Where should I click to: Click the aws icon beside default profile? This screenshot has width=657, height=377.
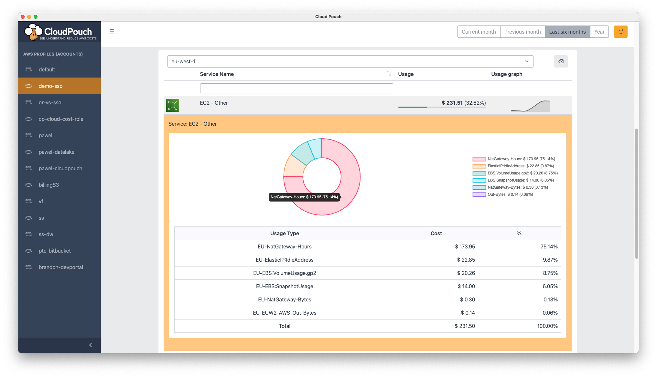pyautogui.click(x=28, y=69)
